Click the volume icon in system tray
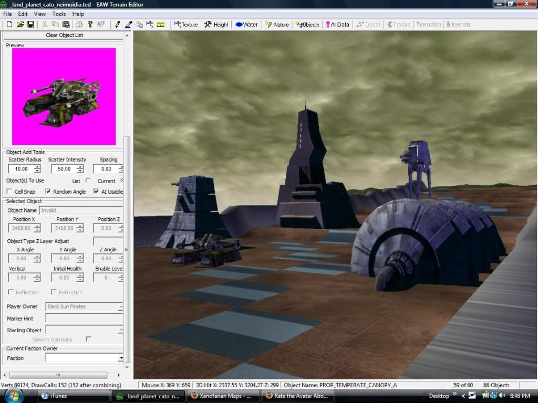Image resolution: width=538 pixels, height=403 pixels. pos(502,396)
